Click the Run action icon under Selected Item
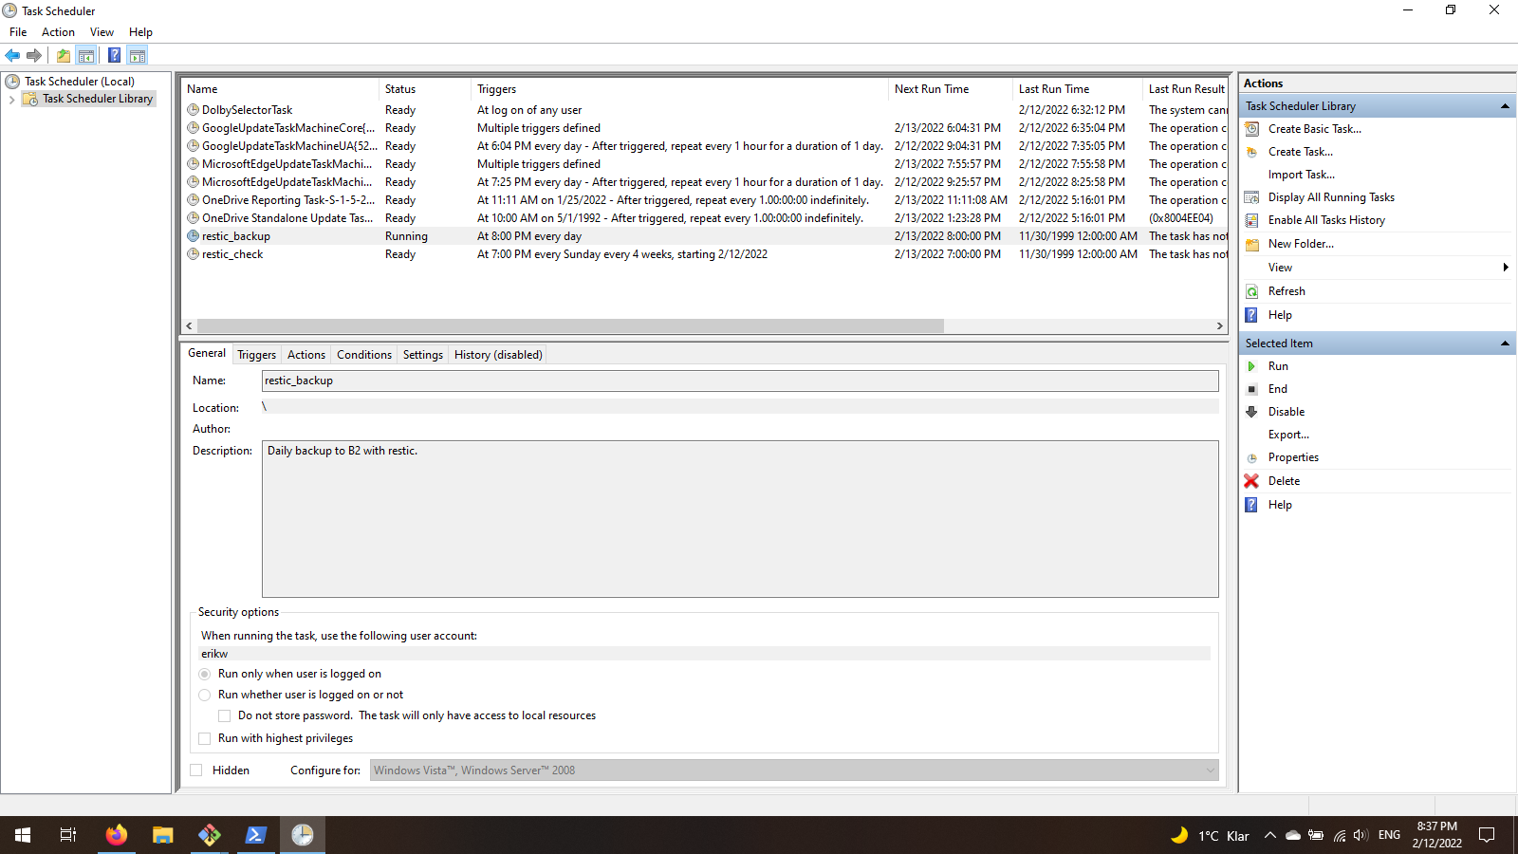 [x=1252, y=365]
